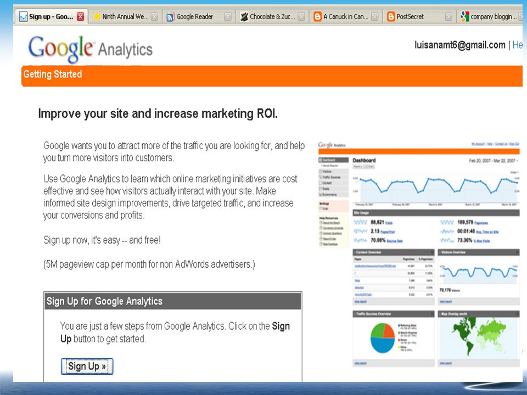Click the Blogger favicon on Canuck tab
Viewport: 527px width, 395px height.
318,16
